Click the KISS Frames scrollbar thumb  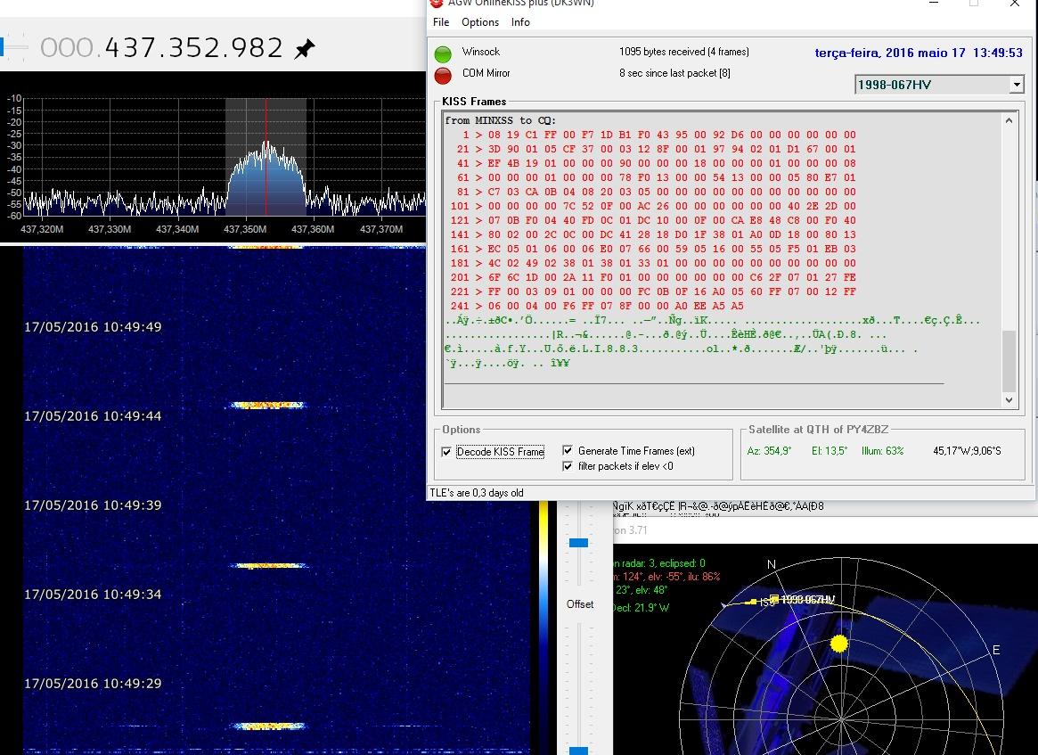(x=1009, y=361)
